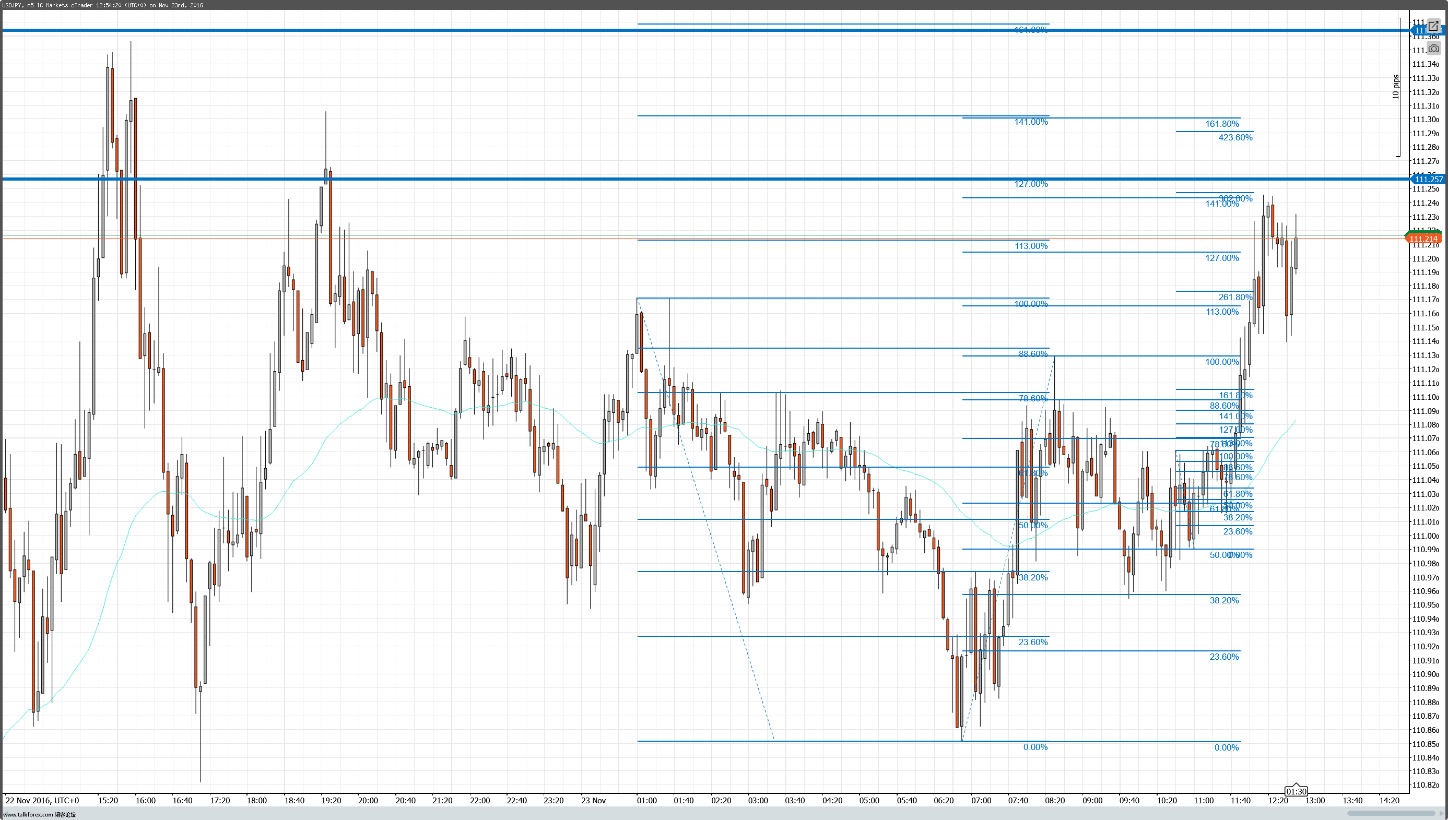Click the 18:00 time axis label

(256, 800)
